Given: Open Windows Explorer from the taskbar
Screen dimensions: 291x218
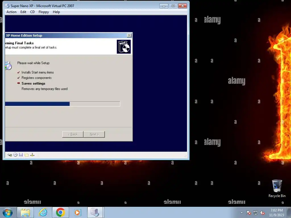Looking at the screenshot, I should point(25,212).
